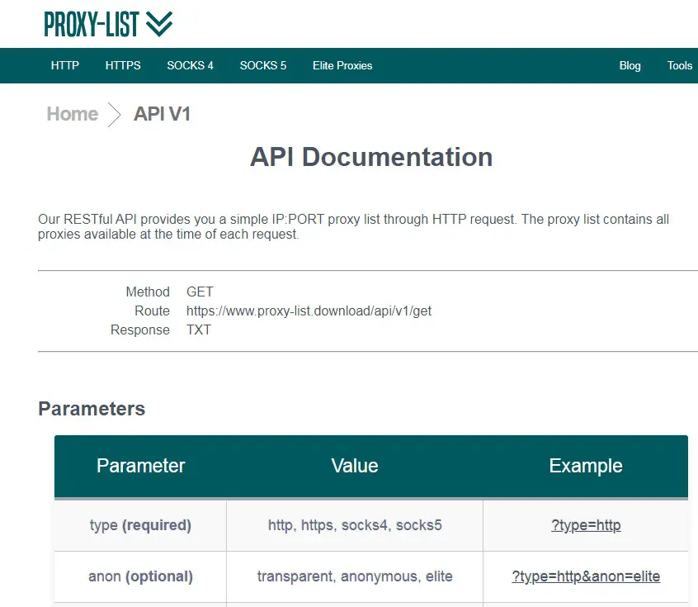
Task: Go to SOCKS 5 proxy list
Action: coord(263,65)
